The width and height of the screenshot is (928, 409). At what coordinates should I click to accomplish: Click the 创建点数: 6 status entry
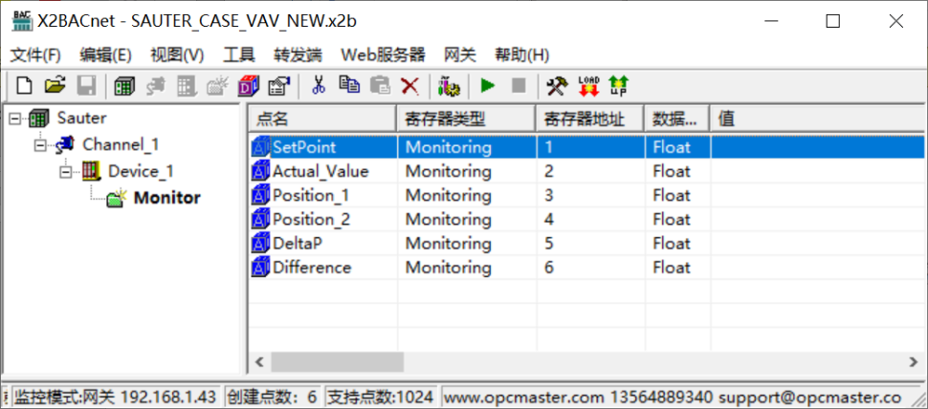tap(273, 398)
